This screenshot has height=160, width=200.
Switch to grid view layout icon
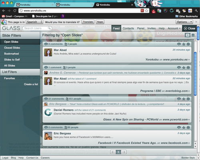[x=193, y=35]
